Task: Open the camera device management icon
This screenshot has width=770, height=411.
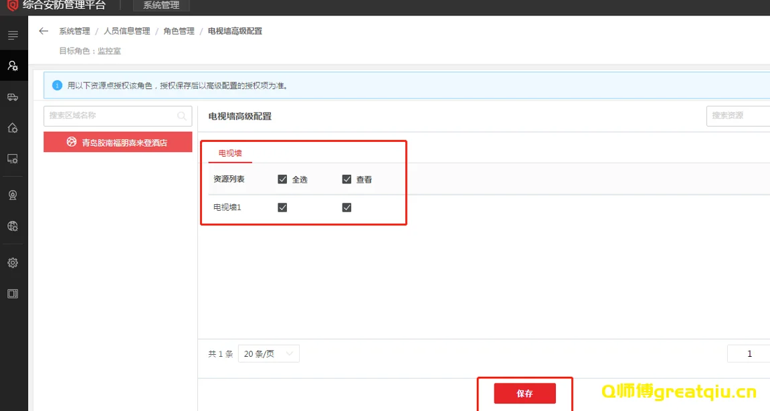Action: click(13, 194)
